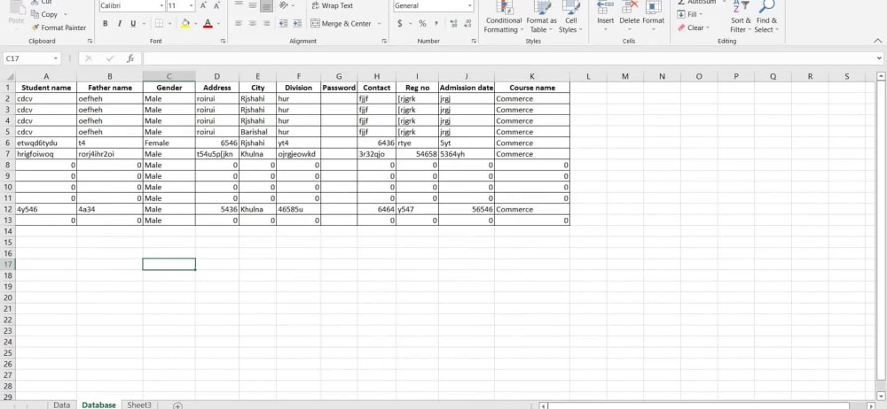Switch to the Data sheet tab
This screenshot has width=887, height=409.
click(x=62, y=405)
